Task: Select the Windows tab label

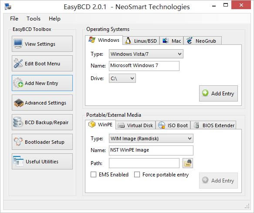Action: pos(108,40)
